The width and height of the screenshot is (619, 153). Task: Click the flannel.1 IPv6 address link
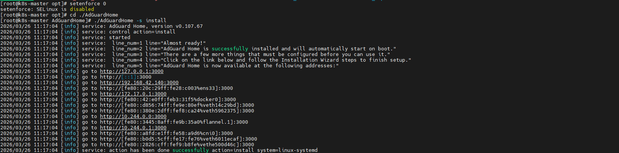pyautogui.click(x=174, y=122)
